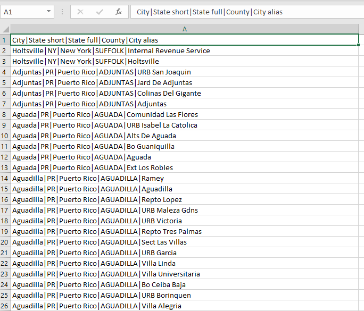This screenshot has width=364, height=311.
Task: Open the Name Box dropdown arrow
Action: pyautogui.click(x=48, y=11)
